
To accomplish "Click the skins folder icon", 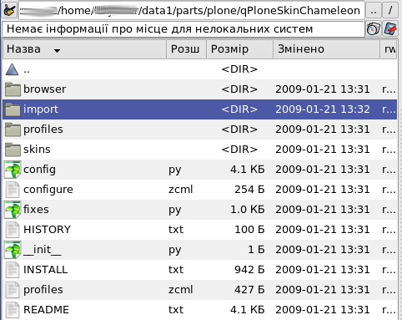I will click(13, 150).
